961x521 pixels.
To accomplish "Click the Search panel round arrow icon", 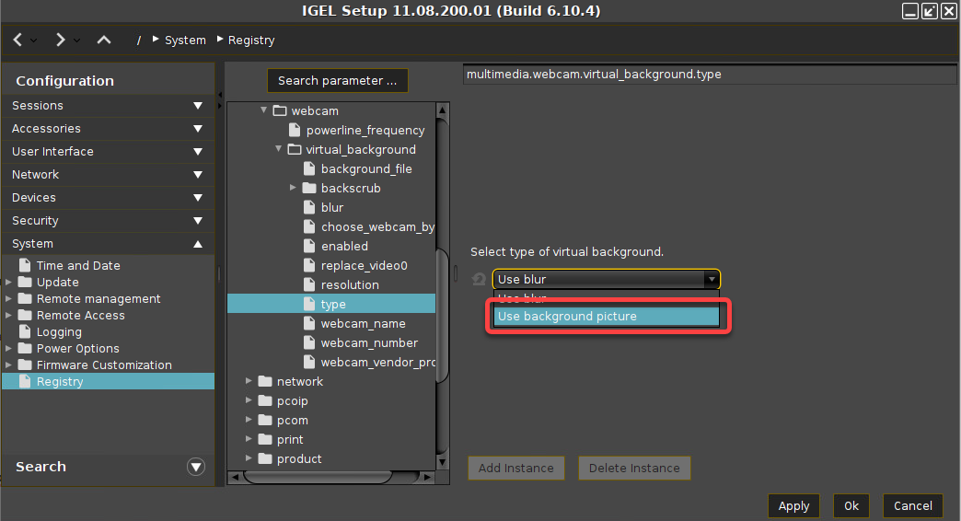I will 195,467.
